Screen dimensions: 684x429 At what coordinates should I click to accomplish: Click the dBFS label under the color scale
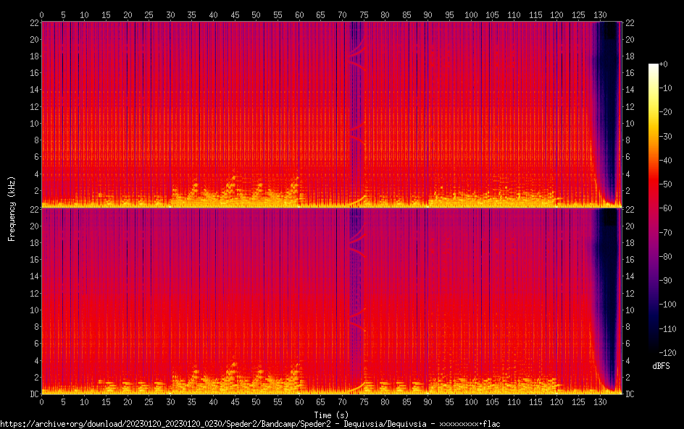[x=660, y=366]
